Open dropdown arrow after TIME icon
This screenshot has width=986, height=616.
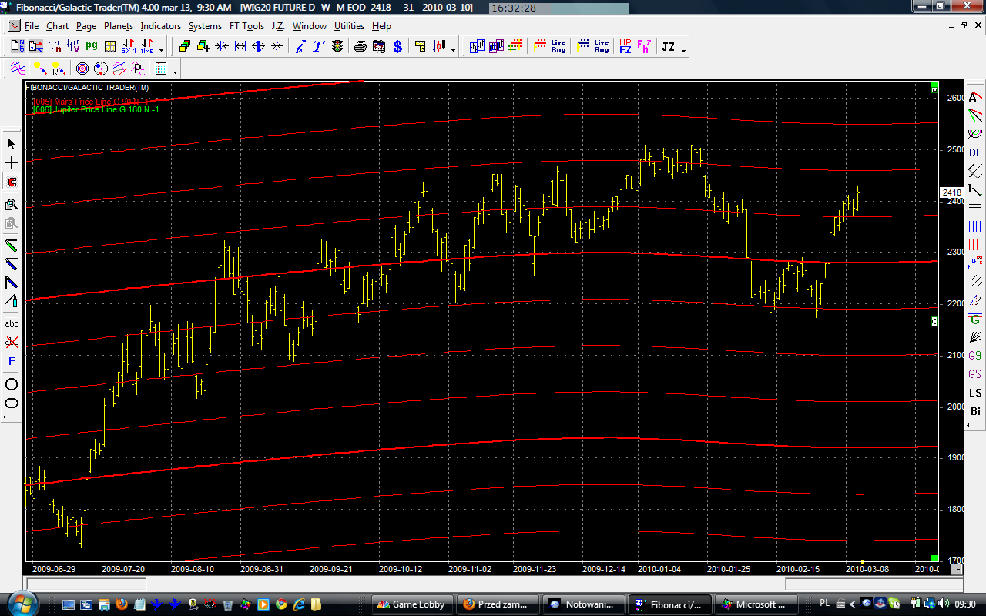pos(161,50)
